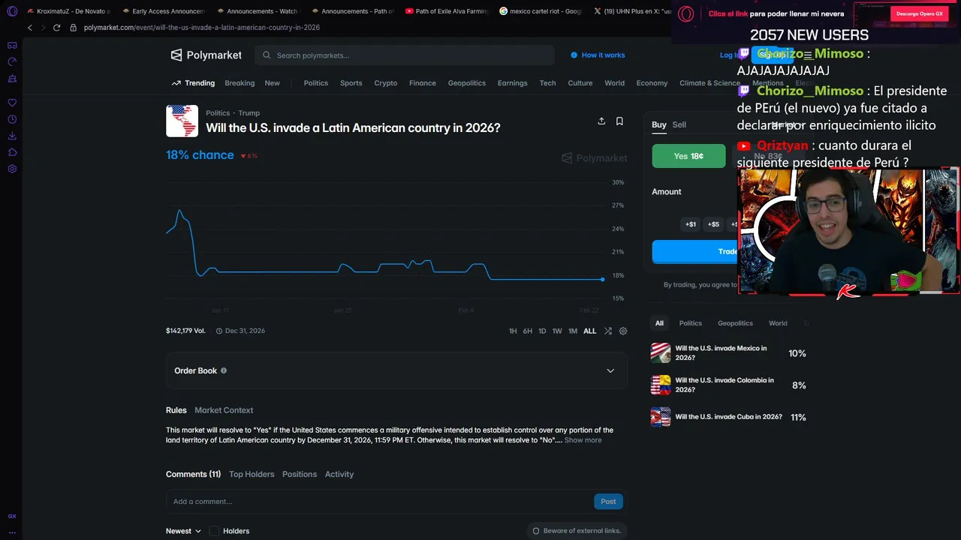Open the chart settings gear icon
Viewport: 961px width, 540px height.
623,331
